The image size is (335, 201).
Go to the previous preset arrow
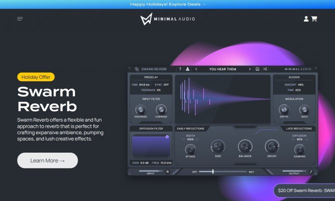(x=196, y=69)
